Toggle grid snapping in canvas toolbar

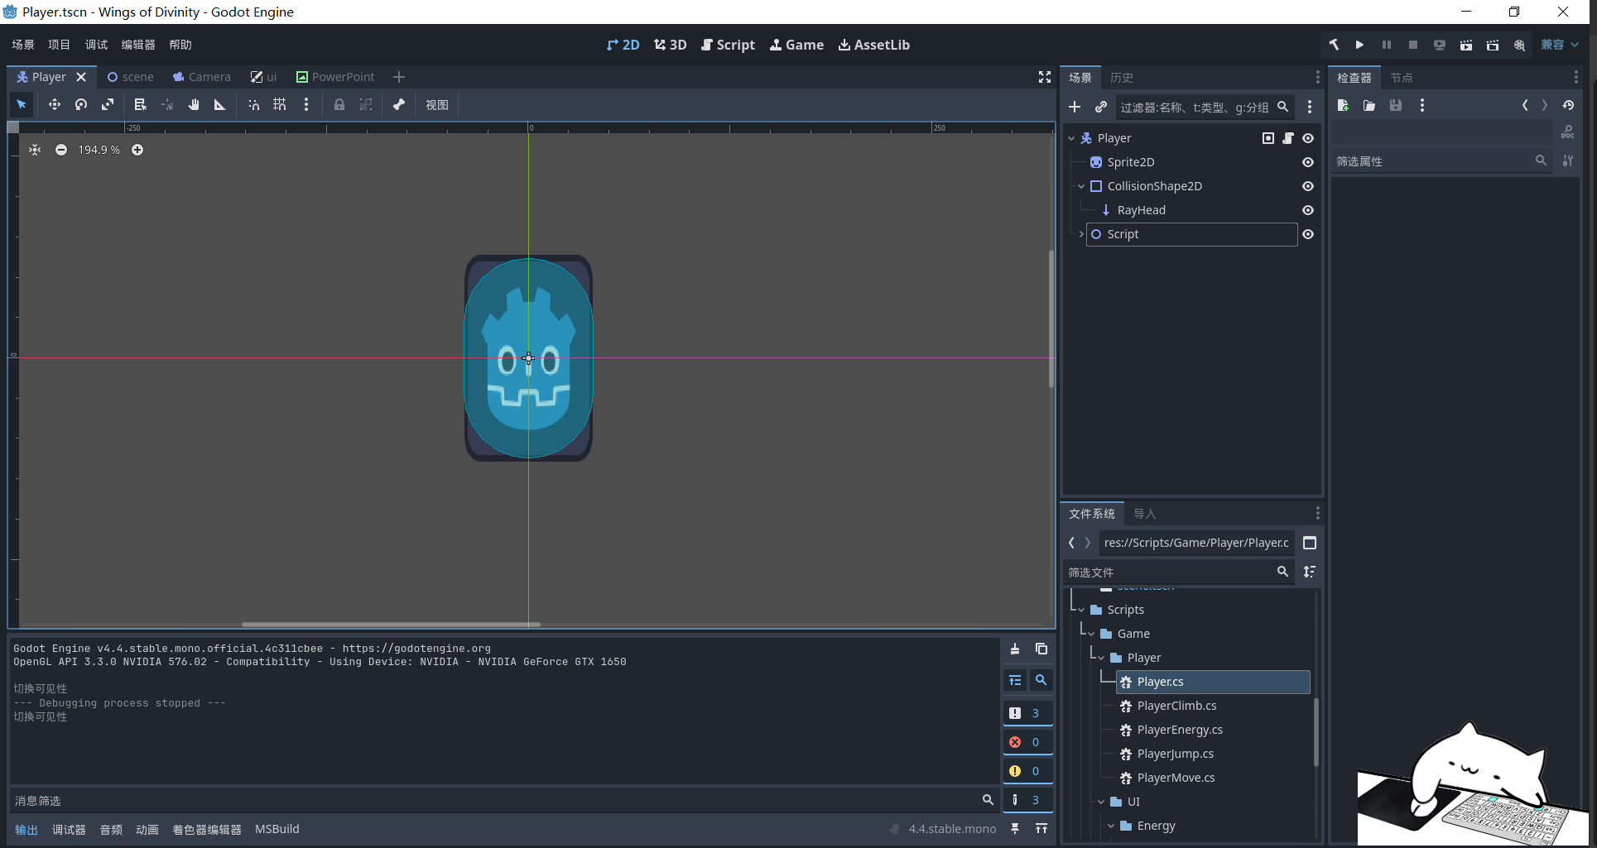tap(280, 104)
